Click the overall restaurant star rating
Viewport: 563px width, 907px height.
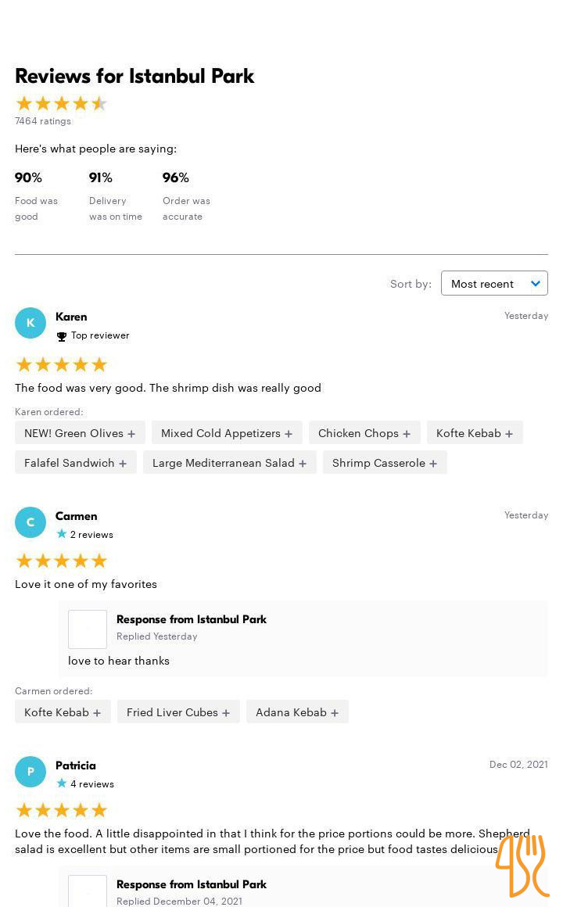click(x=61, y=104)
